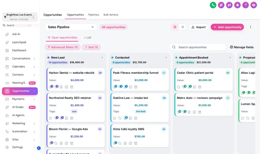
Task: Switch to list view layout icon
Action: (182, 27)
